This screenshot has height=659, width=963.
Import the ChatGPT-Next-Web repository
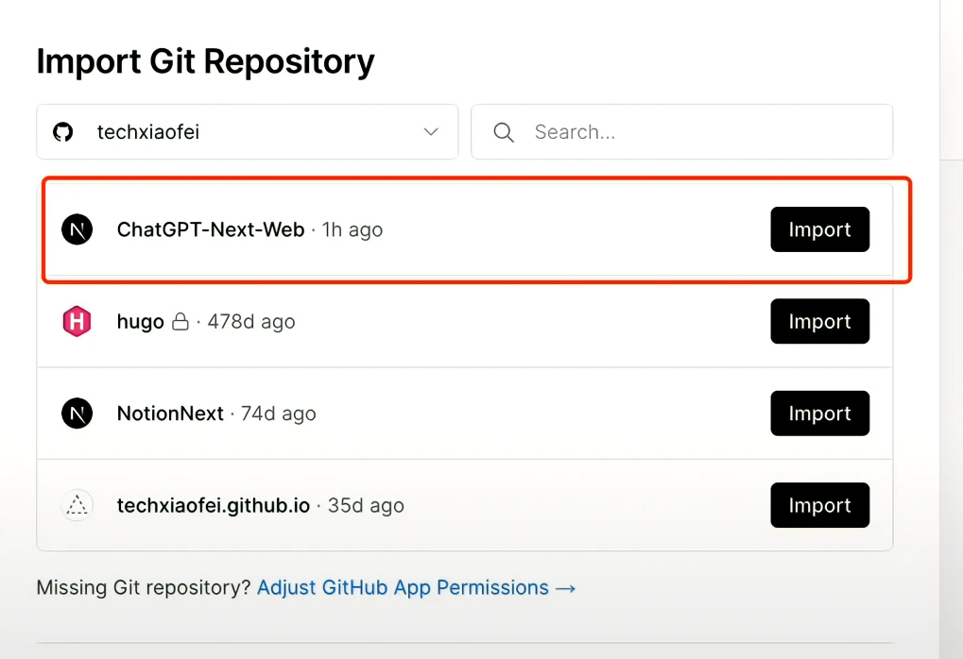(x=820, y=229)
